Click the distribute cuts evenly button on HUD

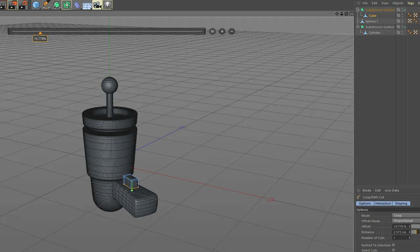[x=212, y=31]
